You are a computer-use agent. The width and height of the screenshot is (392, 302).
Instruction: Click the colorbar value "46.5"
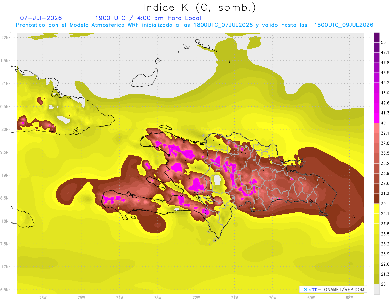pos(385,73)
